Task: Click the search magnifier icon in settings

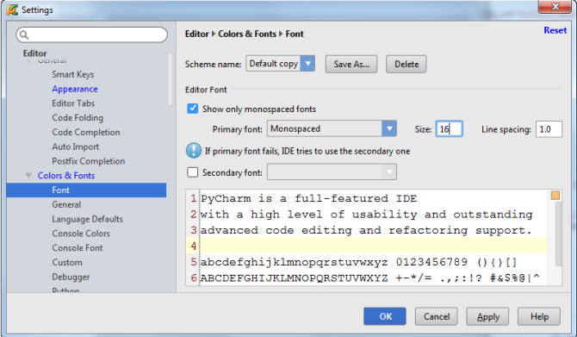Action: [x=24, y=35]
